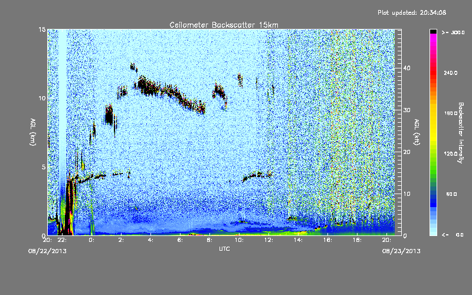Click the colorbar value 120.0
Screen dimensions: 472x295
click(451, 154)
